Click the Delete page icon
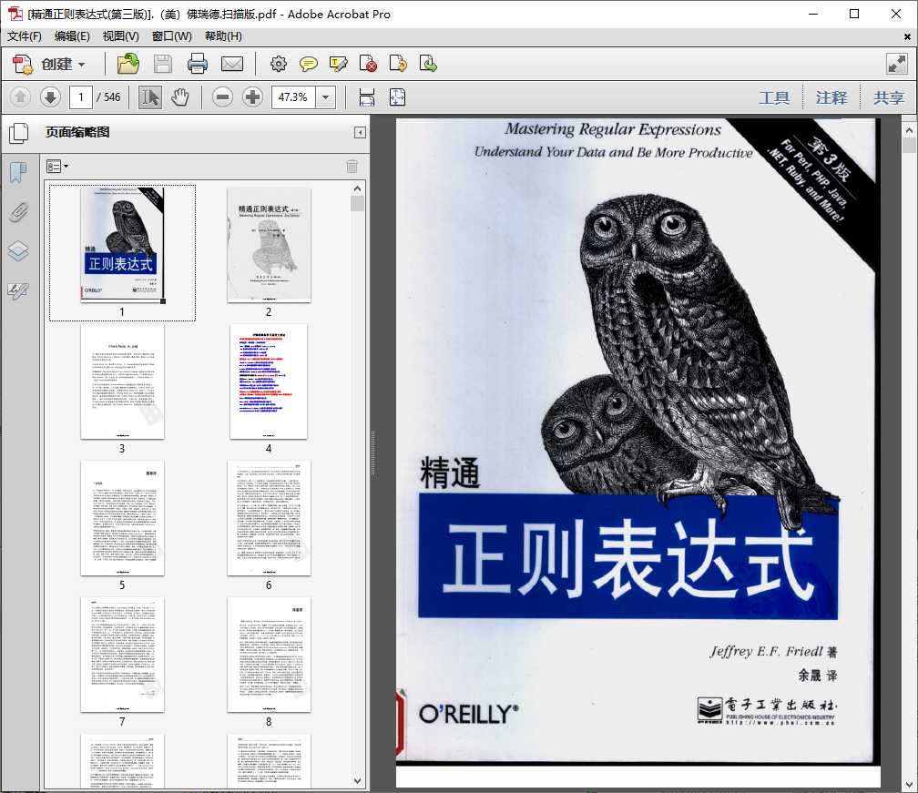Image resolution: width=918 pixels, height=793 pixels. (x=368, y=64)
